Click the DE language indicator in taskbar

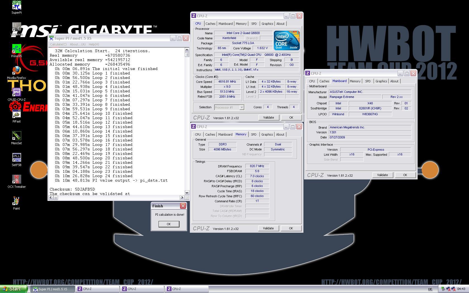click(x=430, y=289)
